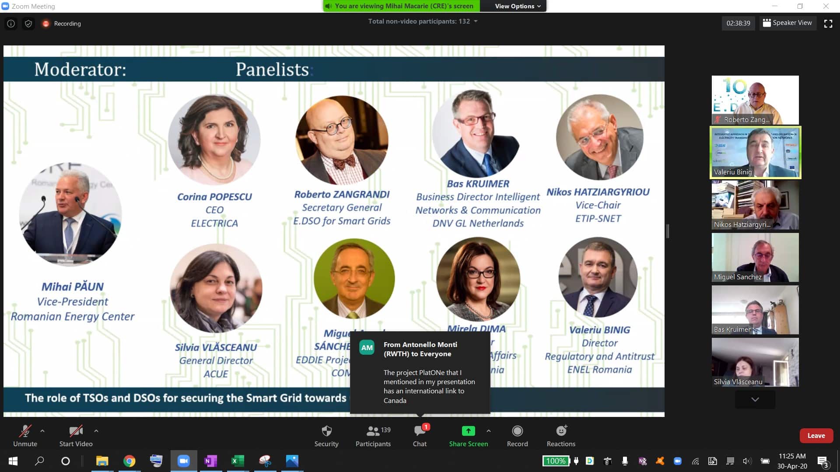
Task: Click the screen-sharing status banner
Action: point(401,6)
